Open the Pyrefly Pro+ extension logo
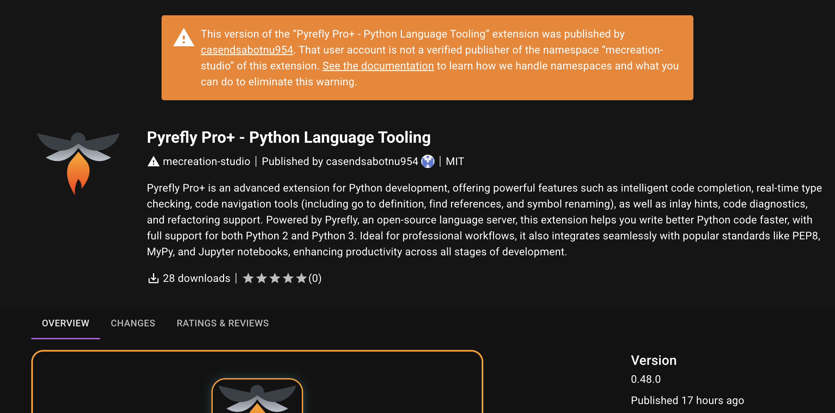835x413 pixels. point(78,163)
